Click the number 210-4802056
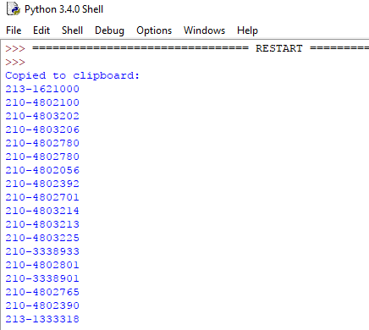 point(42,170)
